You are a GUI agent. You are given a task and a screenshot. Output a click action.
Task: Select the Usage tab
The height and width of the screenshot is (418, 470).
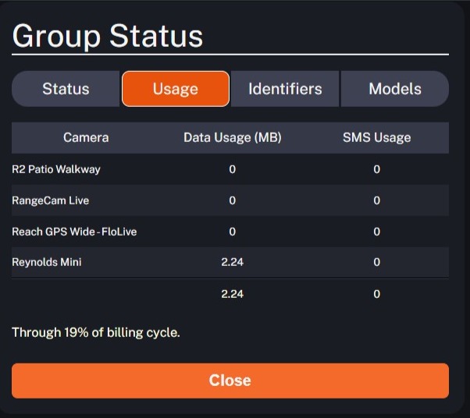point(175,89)
